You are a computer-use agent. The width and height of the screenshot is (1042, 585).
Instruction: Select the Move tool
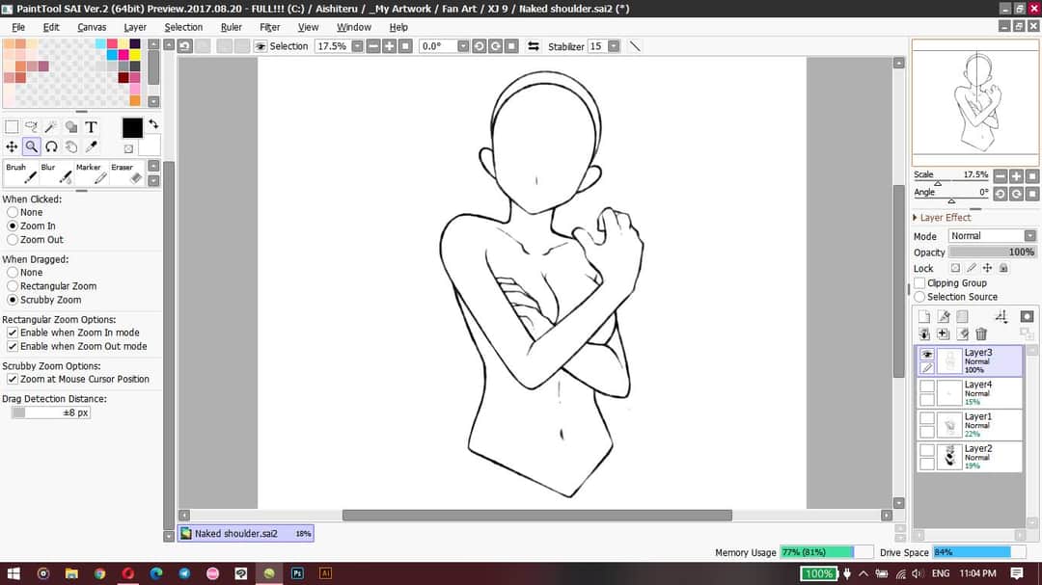pyautogui.click(x=12, y=146)
